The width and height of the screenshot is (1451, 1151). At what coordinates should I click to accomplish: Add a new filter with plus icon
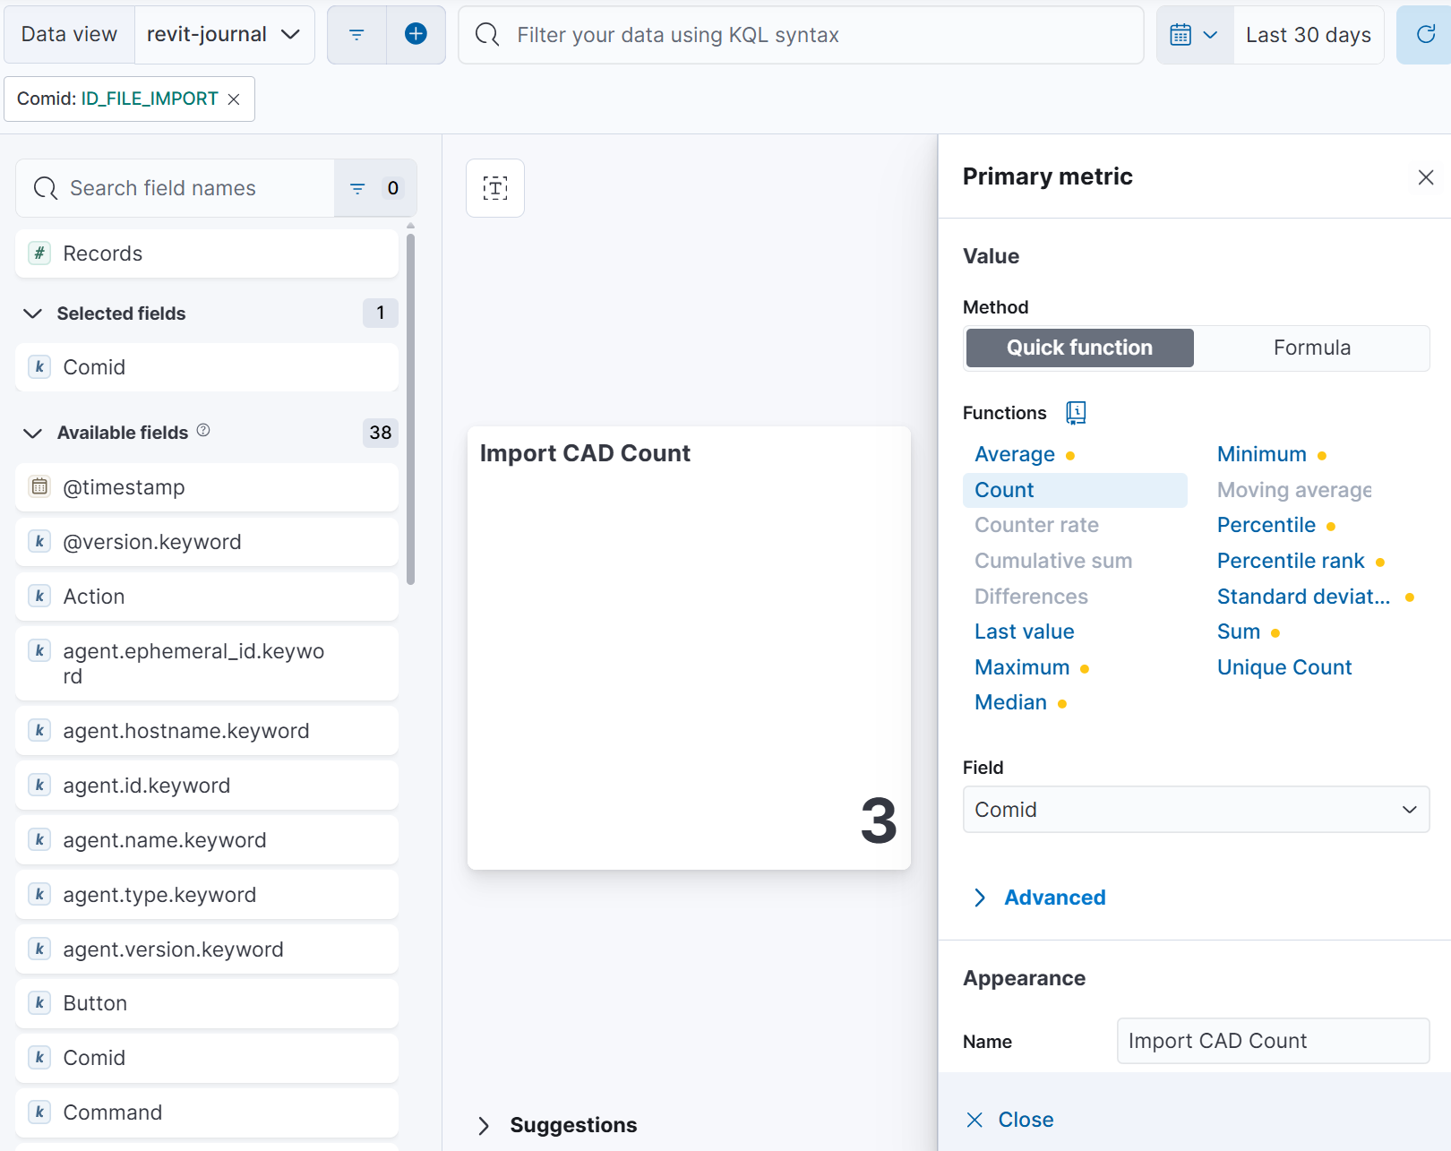[x=416, y=35]
